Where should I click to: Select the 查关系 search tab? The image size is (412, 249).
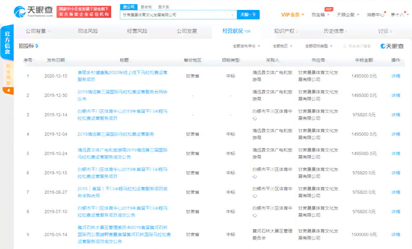pyautogui.click(x=164, y=7)
